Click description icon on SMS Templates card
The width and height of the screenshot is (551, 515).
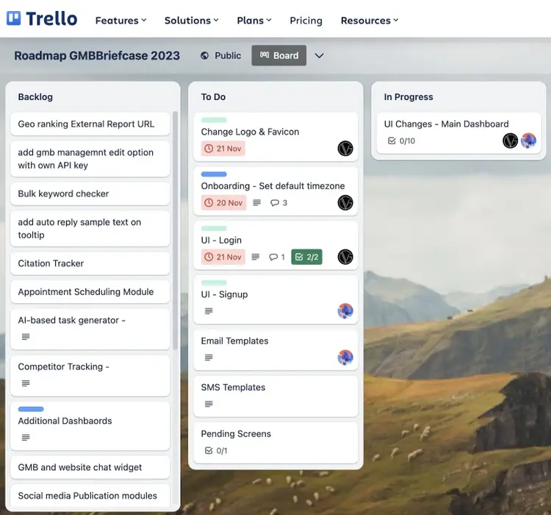coord(209,404)
